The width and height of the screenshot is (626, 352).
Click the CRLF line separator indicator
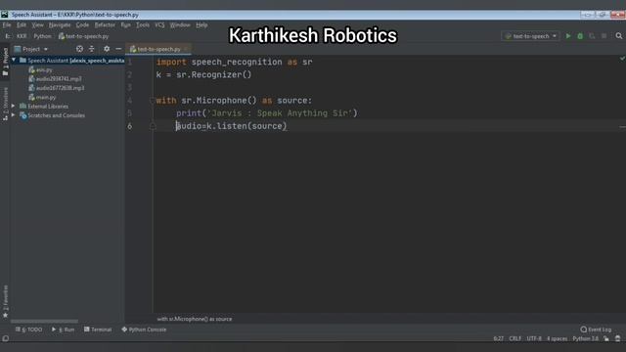coord(515,338)
